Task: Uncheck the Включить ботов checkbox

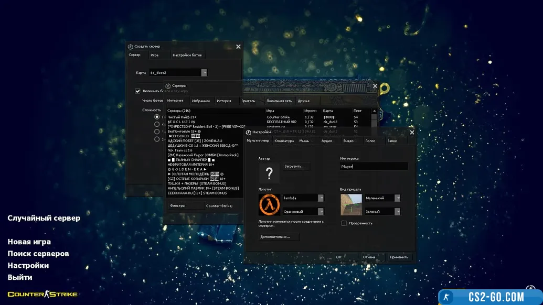Action: [x=138, y=91]
